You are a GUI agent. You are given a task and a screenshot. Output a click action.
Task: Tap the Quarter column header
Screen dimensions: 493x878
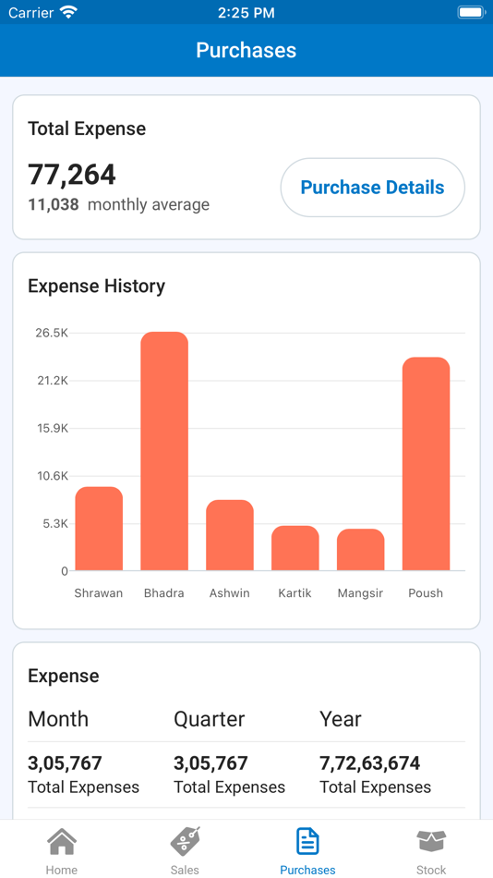click(210, 719)
